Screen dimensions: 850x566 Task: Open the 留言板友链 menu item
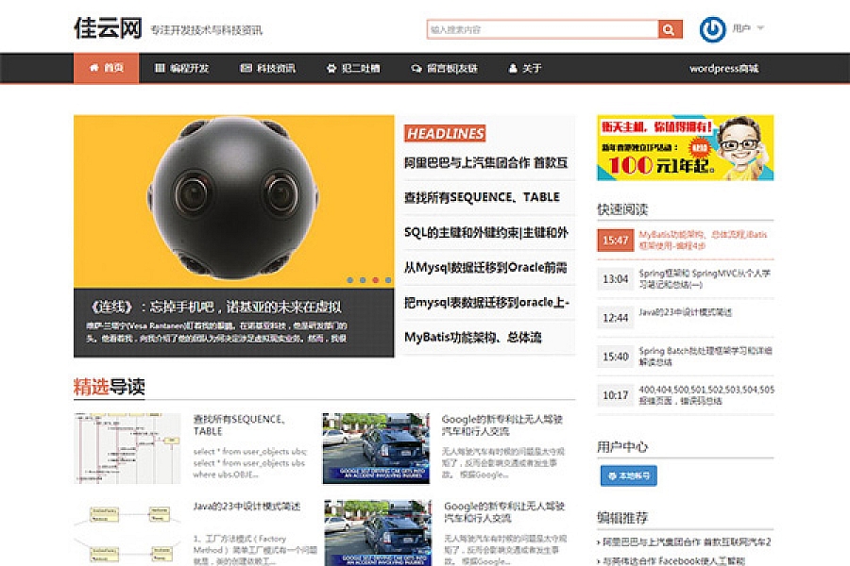click(x=445, y=68)
